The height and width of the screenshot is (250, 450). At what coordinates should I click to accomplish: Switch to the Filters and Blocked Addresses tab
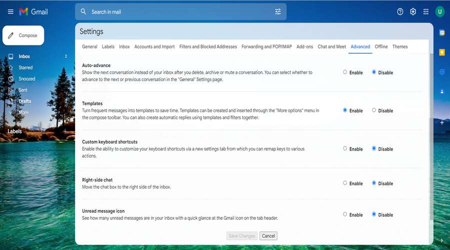(208, 46)
